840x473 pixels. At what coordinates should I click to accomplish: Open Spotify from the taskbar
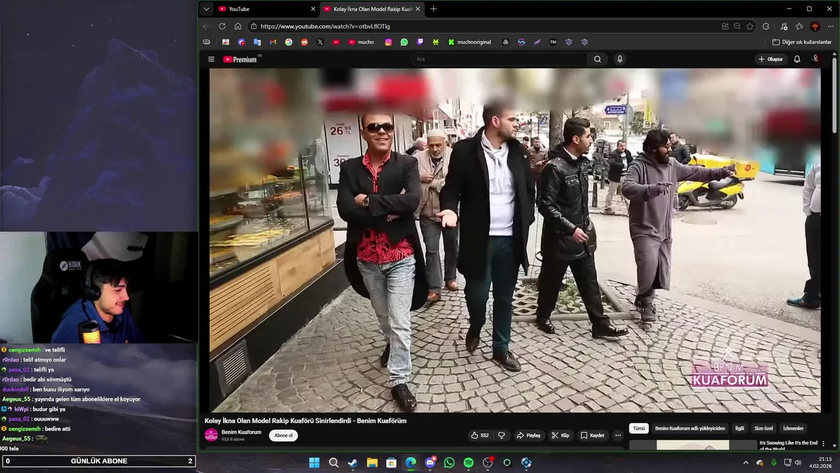[x=469, y=462]
